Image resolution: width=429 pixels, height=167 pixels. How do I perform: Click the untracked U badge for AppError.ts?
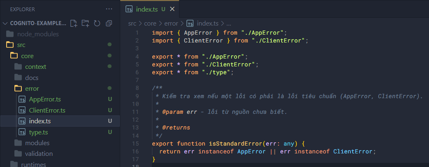point(110,99)
